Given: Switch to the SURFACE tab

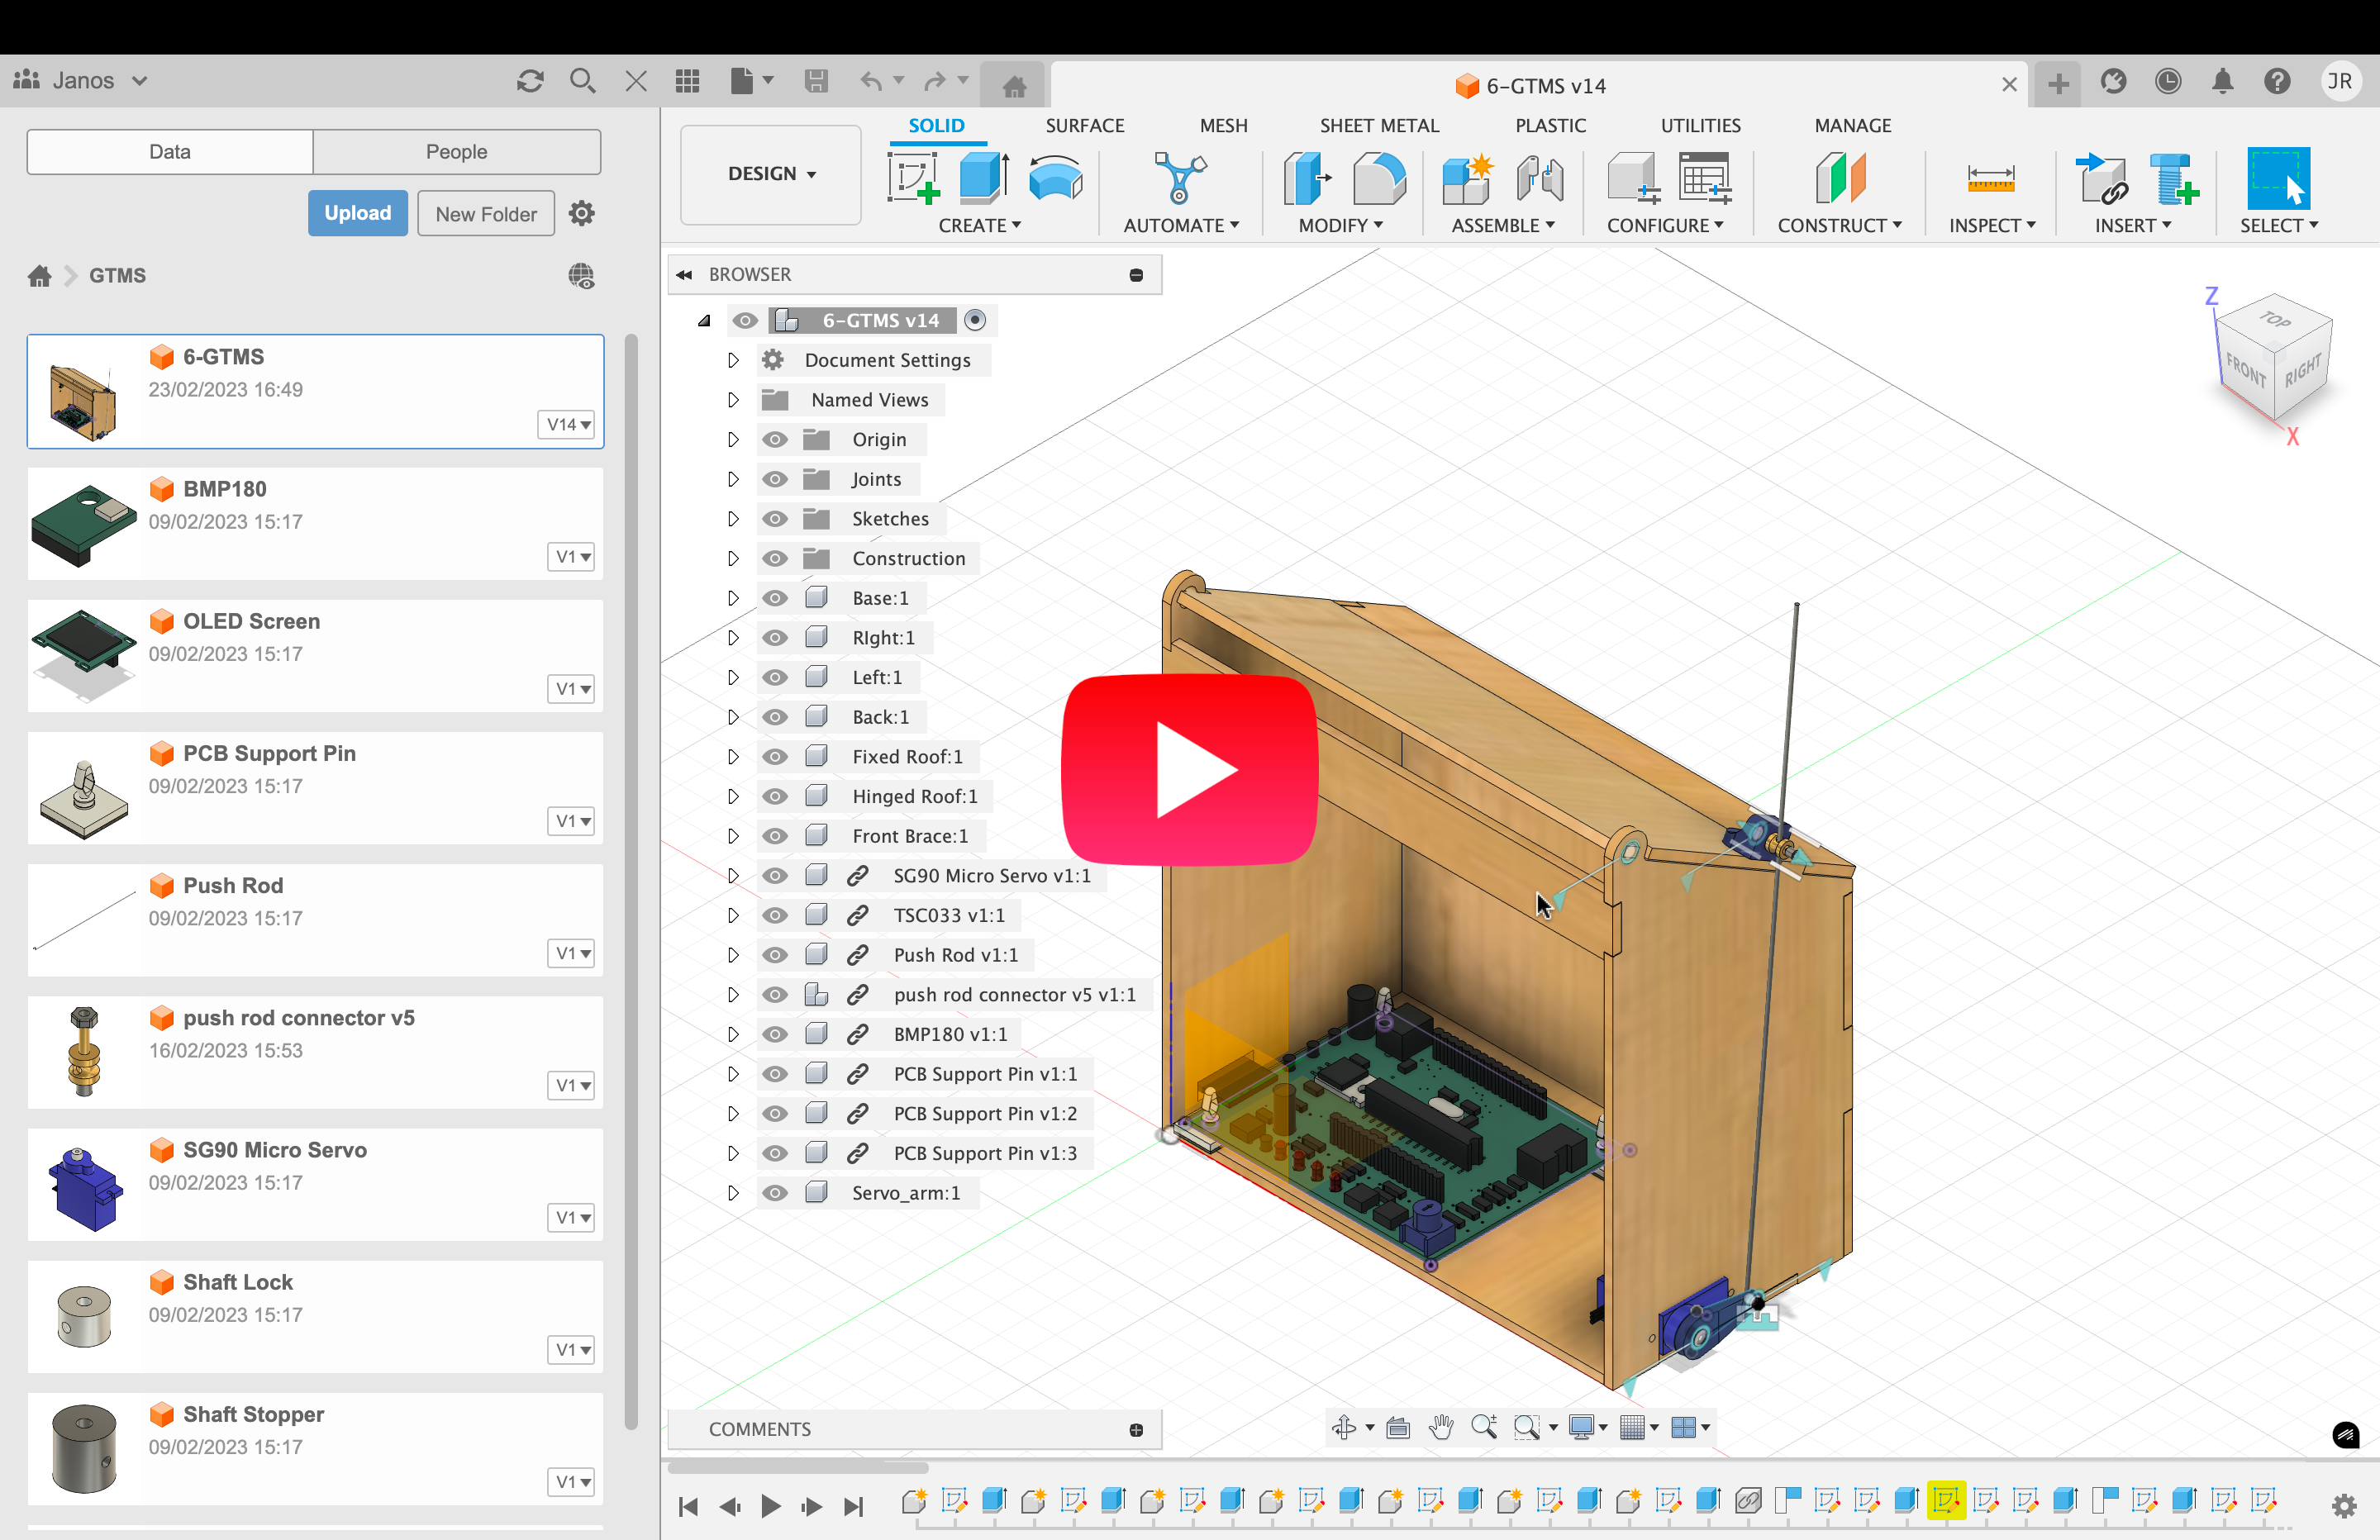Looking at the screenshot, I should (x=1085, y=125).
